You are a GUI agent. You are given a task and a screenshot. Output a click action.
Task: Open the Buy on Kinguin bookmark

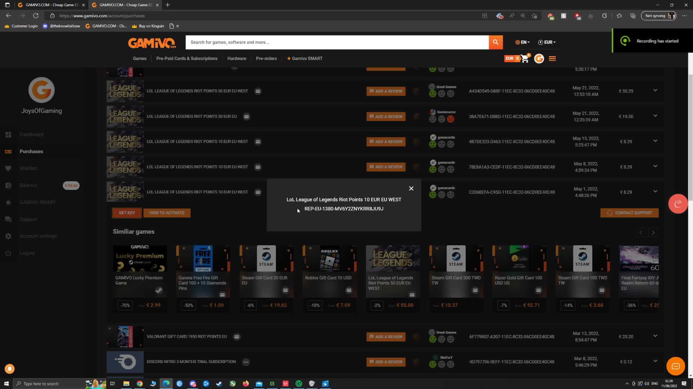coord(148,26)
